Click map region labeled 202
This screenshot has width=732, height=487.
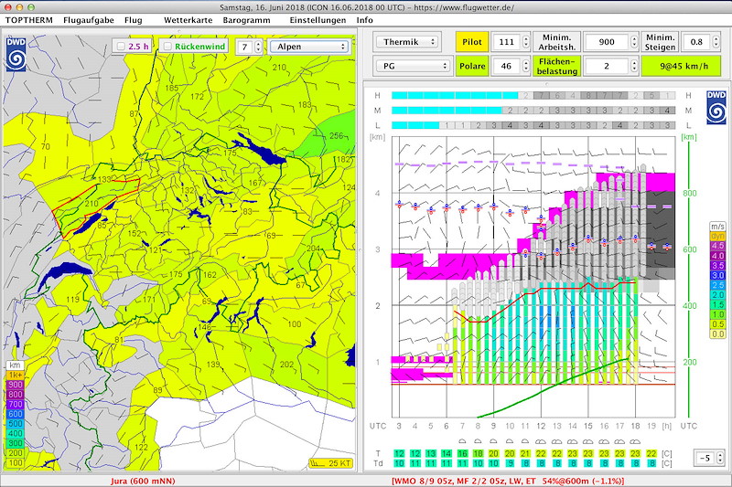click(x=286, y=364)
